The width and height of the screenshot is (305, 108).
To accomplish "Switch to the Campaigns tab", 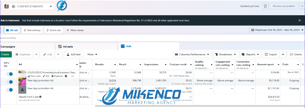I will coord(27,47).
